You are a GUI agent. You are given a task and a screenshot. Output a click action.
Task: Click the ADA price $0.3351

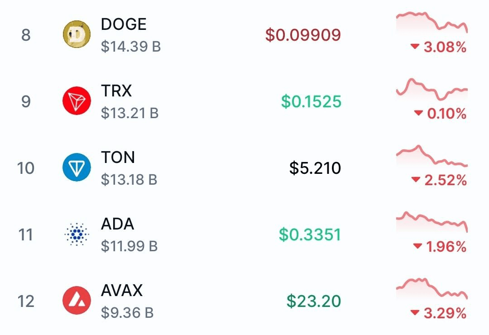tap(310, 234)
